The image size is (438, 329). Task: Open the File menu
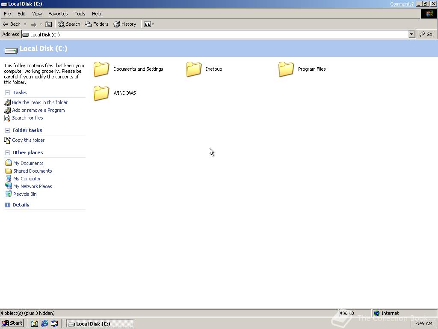pos(7,14)
